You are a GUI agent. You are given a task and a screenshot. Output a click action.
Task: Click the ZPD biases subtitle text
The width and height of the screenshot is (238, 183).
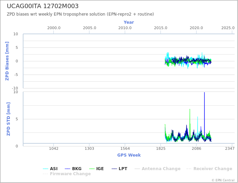coord(80,14)
